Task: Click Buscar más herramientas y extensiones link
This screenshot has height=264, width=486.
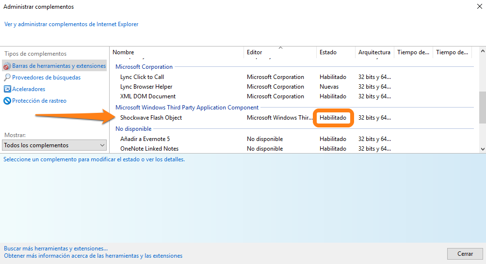Action: [x=56, y=248]
